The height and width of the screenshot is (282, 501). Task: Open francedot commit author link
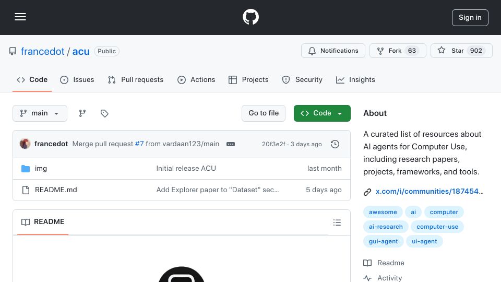click(x=51, y=144)
